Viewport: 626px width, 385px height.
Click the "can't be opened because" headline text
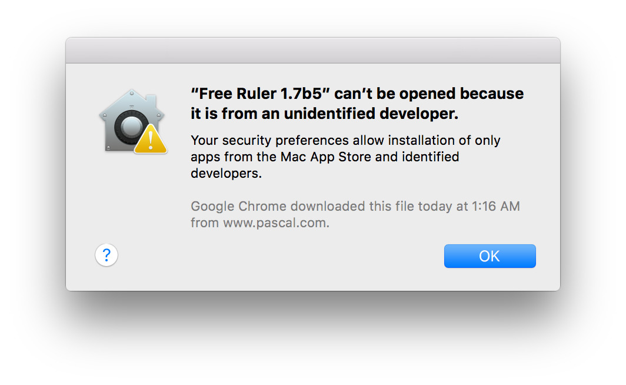(429, 94)
